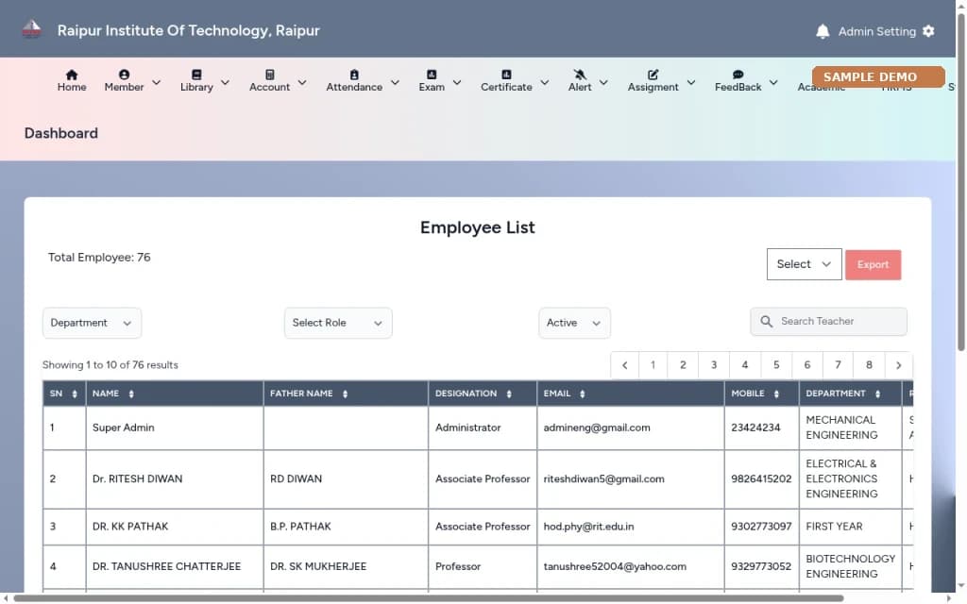This screenshot has height=604, width=967.
Task: Open the Member menu label
Action: (x=124, y=88)
